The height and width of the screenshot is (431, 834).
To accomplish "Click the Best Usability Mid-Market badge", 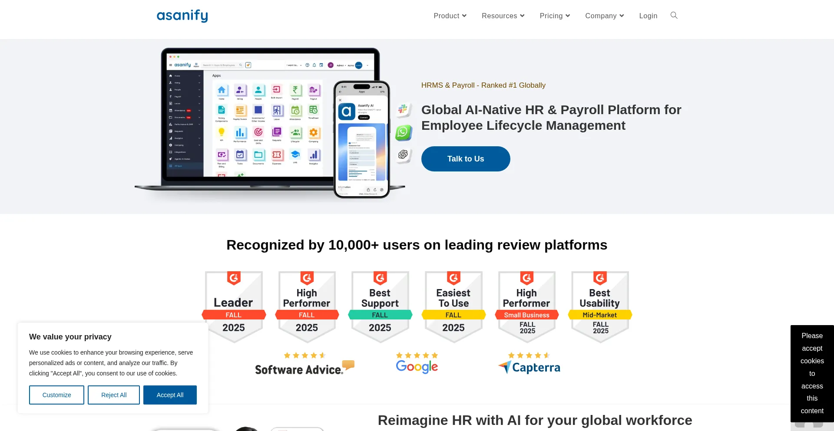I will click(600, 307).
